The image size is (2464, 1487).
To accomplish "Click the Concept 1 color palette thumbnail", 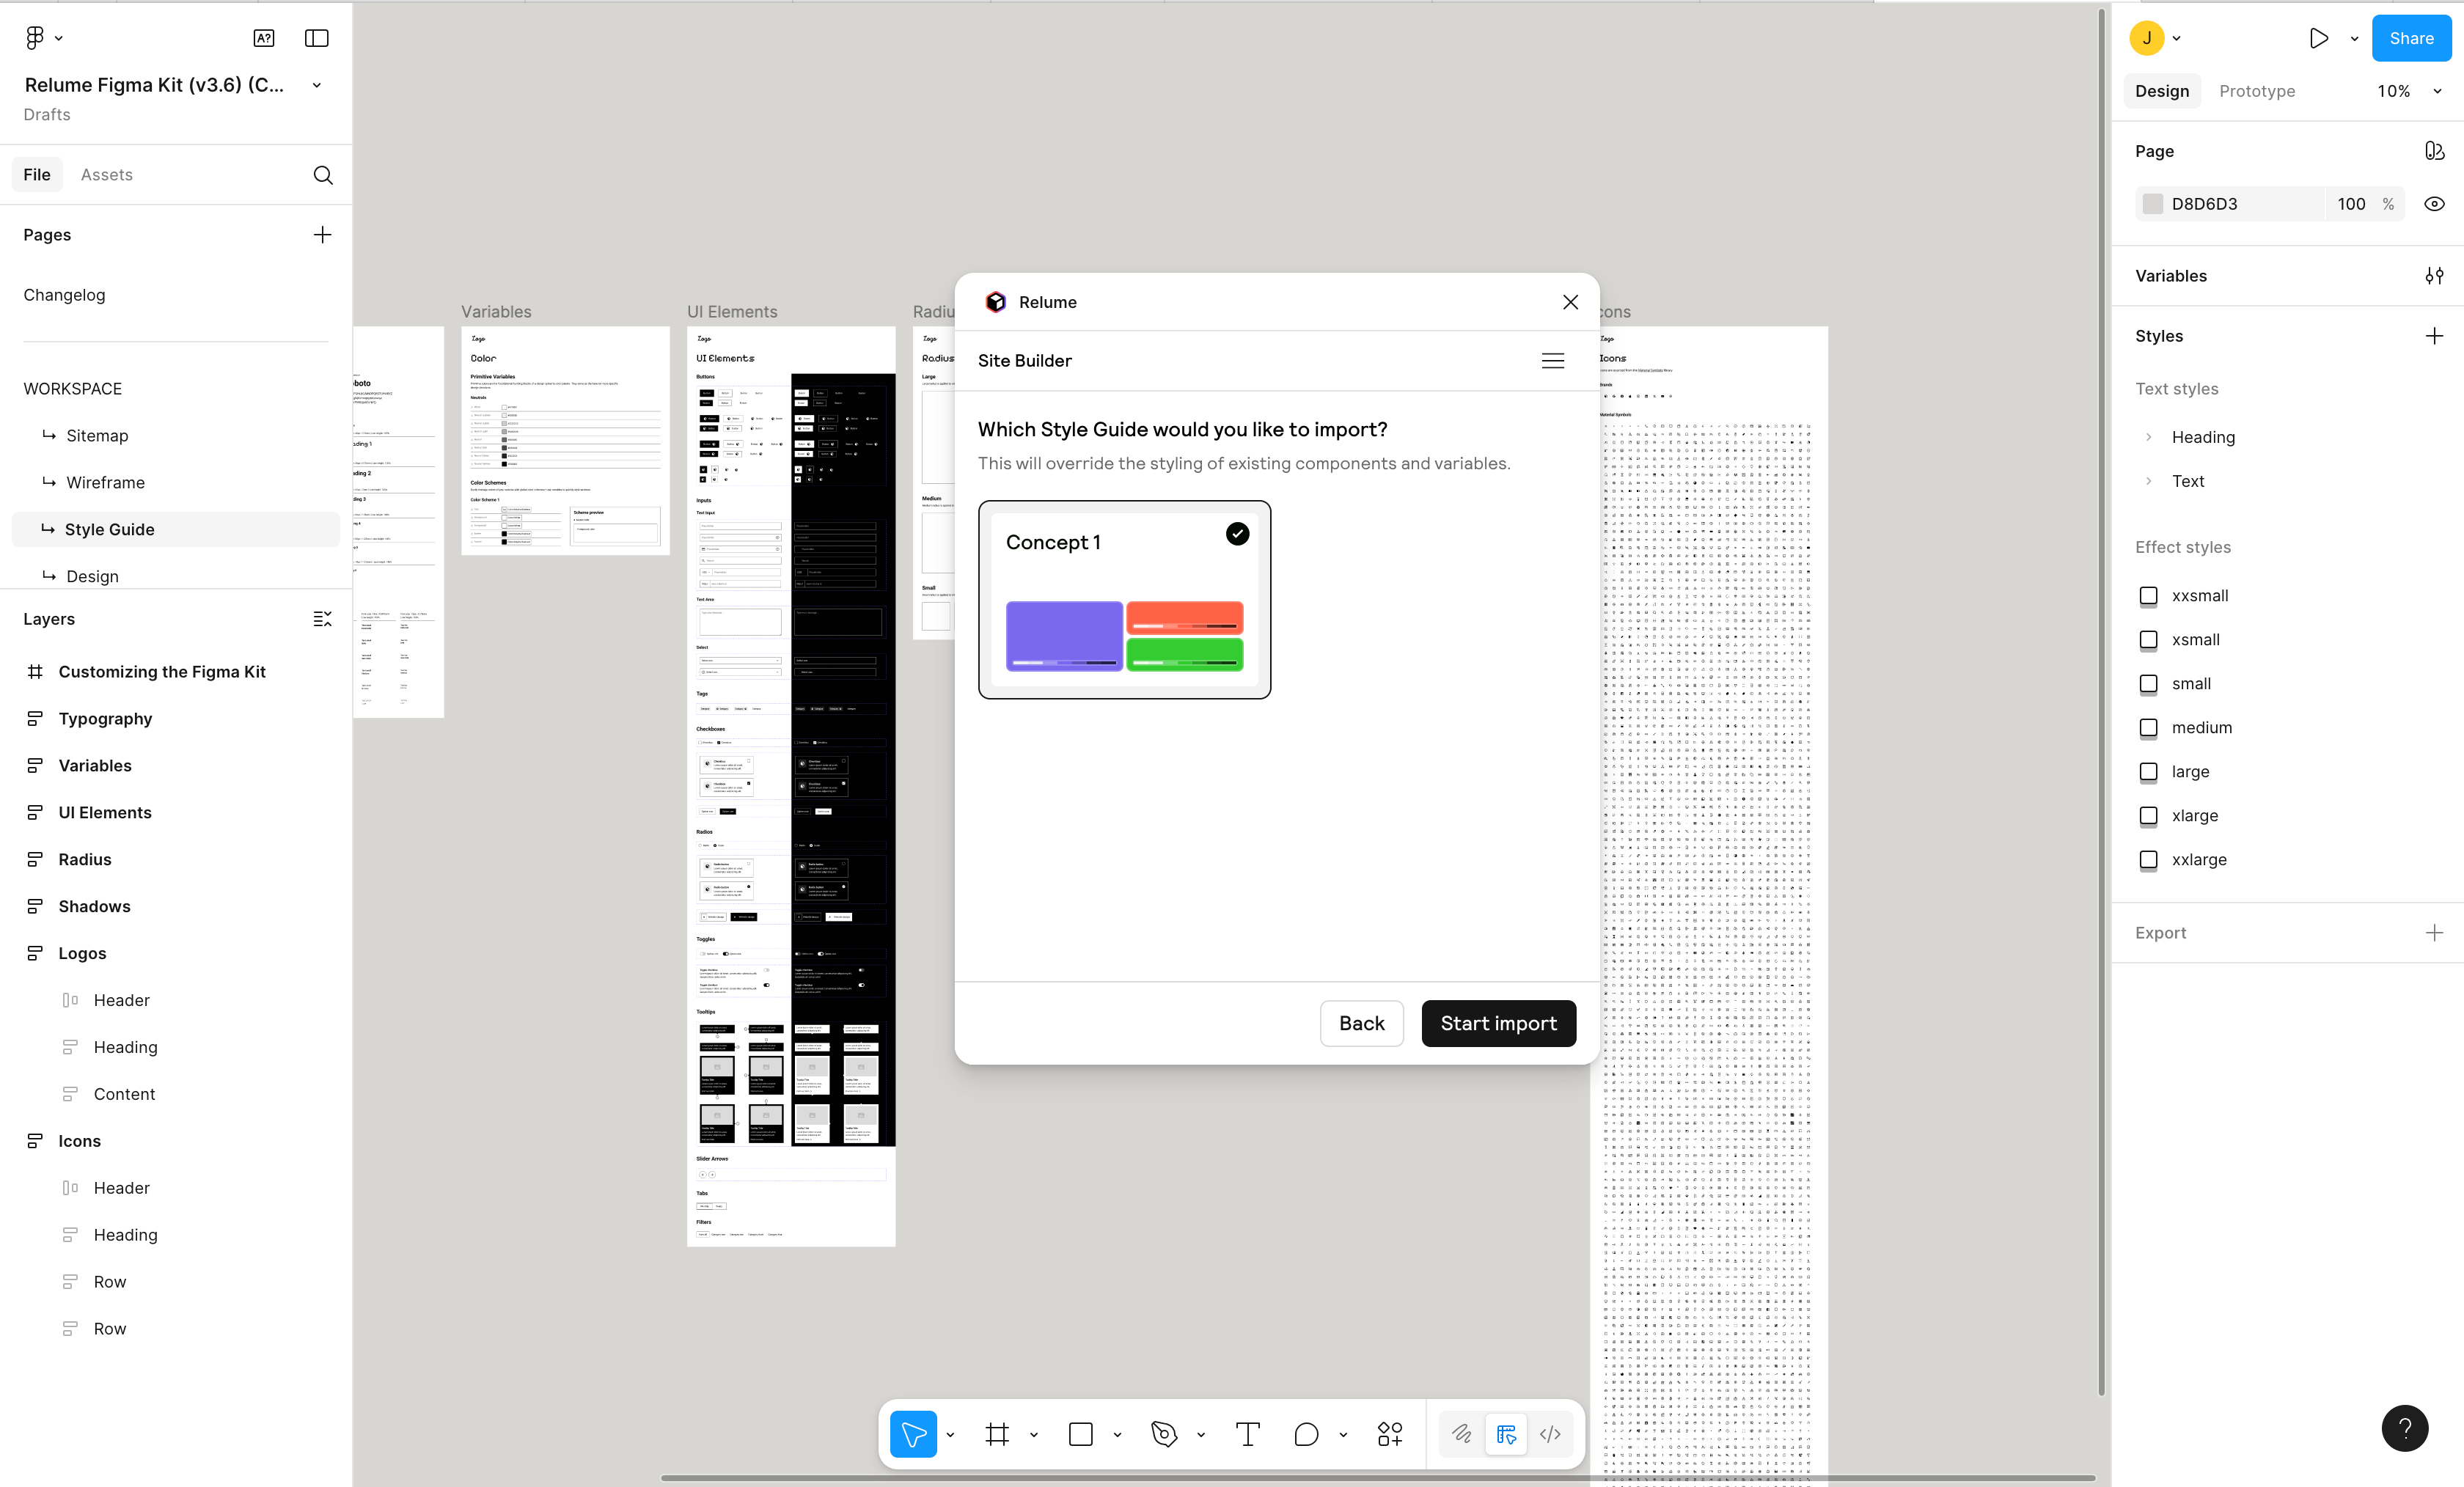I will pos(1124,636).
